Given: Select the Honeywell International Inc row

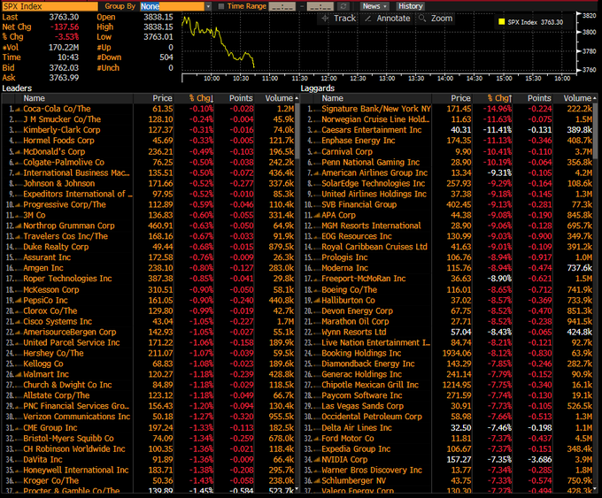Looking at the screenshot, I should pos(148,471).
